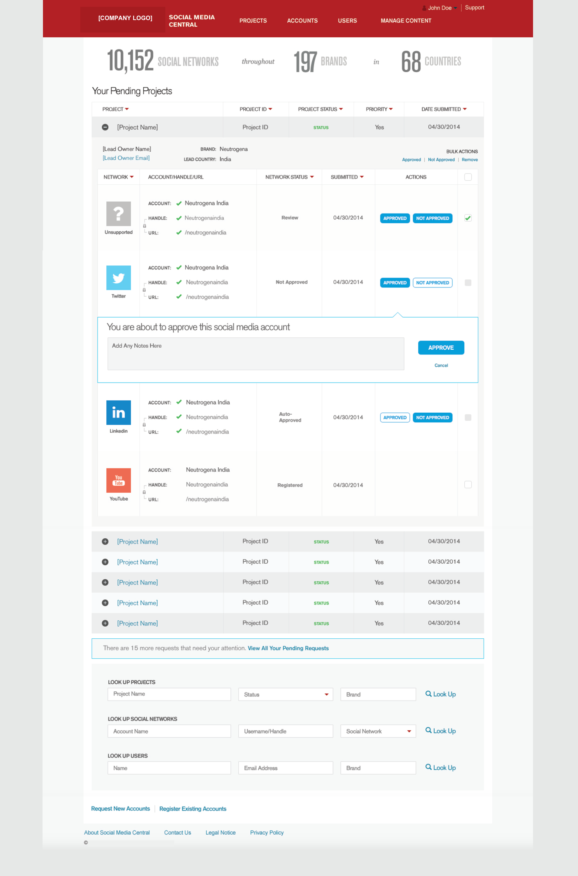Image resolution: width=578 pixels, height=876 pixels.
Task: Open the Accounts menu
Action: (302, 21)
